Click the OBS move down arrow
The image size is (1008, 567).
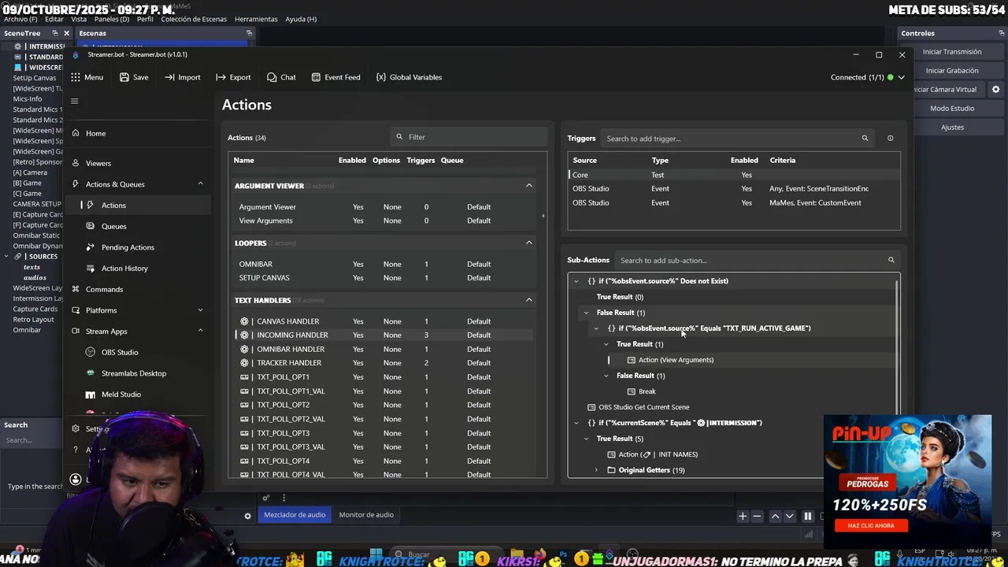click(x=790, y=517)
